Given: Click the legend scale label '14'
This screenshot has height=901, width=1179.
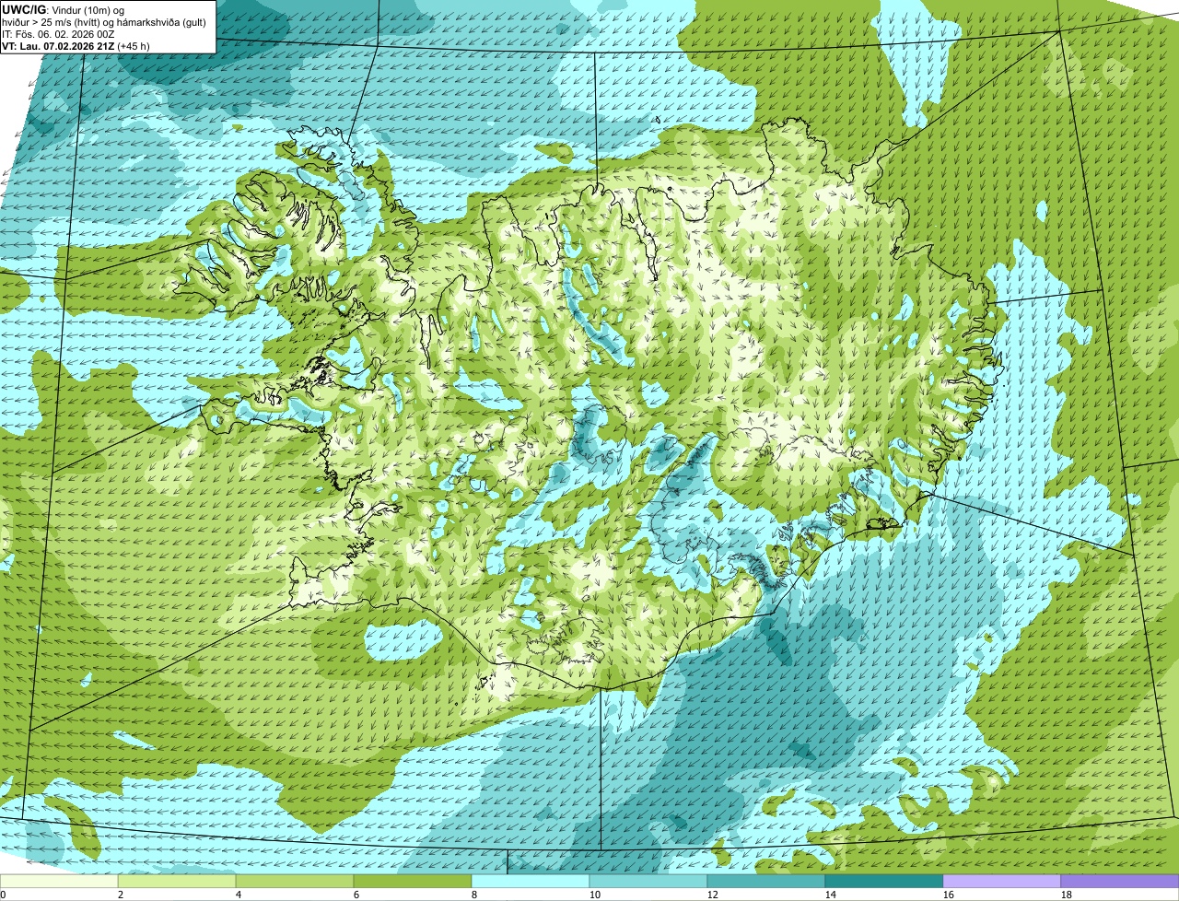Looking at the screenshot, I should 831,895.
